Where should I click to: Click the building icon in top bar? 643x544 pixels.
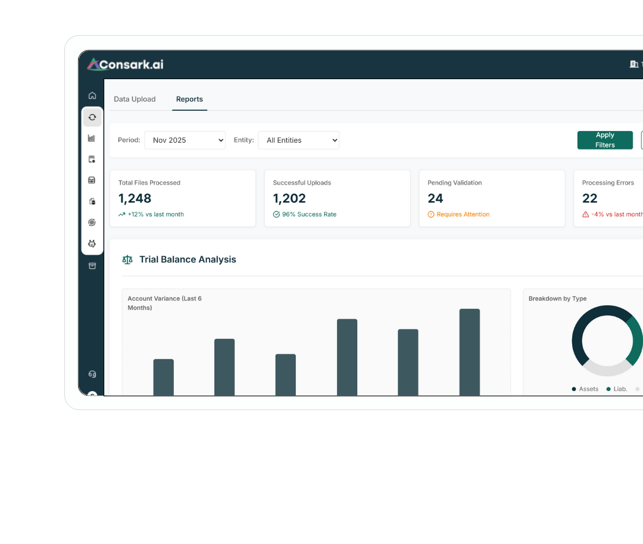pos(633,64)
